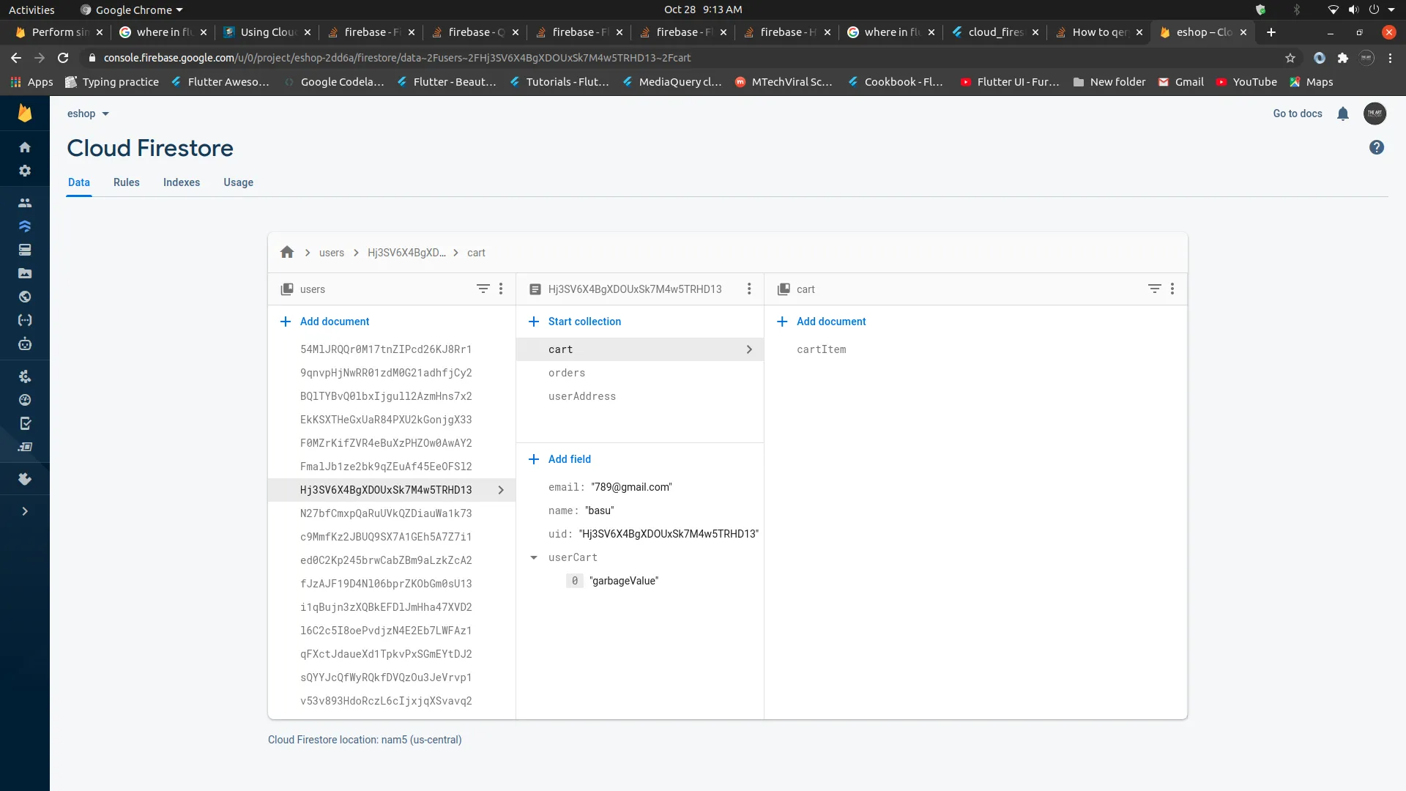The width and height of the screenshot is (1406, 791).
Task: Open project settings gear icon
Action: [x=25, y=171]
